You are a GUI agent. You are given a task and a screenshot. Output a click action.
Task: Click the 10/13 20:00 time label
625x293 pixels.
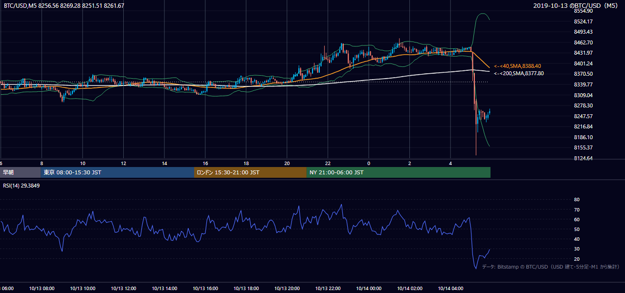(x=287, y=288)
